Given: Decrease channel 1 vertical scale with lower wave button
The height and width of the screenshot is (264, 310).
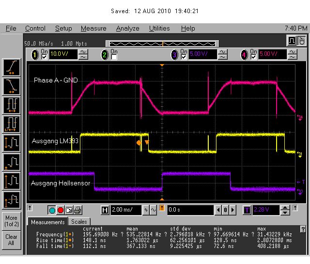Looking at the screenshot, I should coord(83,57).
